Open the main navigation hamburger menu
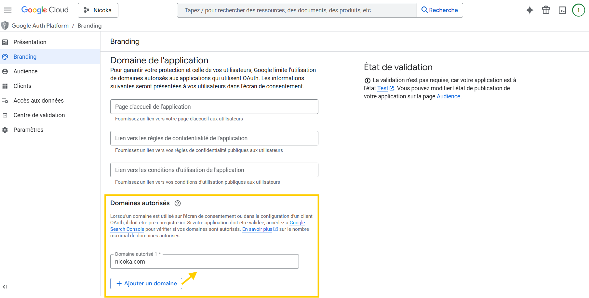 click(8, 10)
